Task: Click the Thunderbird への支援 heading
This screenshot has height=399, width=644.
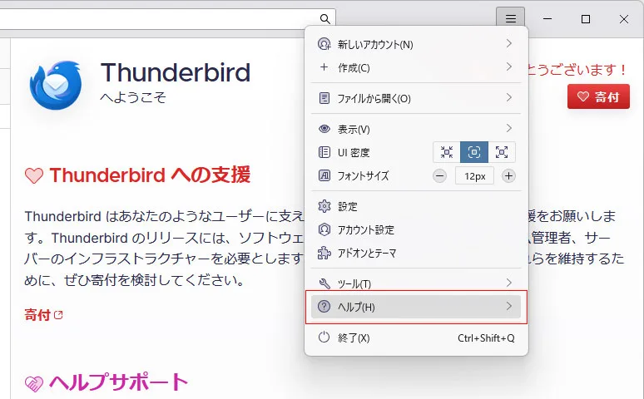Action: click(150, 175)
